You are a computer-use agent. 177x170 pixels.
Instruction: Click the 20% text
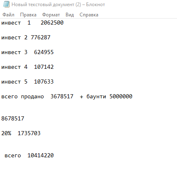tap(6, 133)
